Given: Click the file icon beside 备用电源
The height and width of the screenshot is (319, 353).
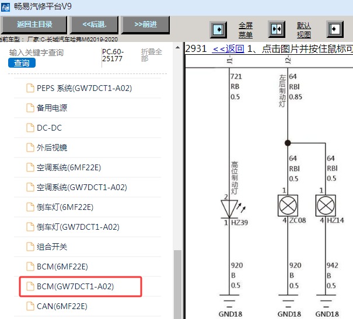Looking at the screenshot, I should (30, 108).
